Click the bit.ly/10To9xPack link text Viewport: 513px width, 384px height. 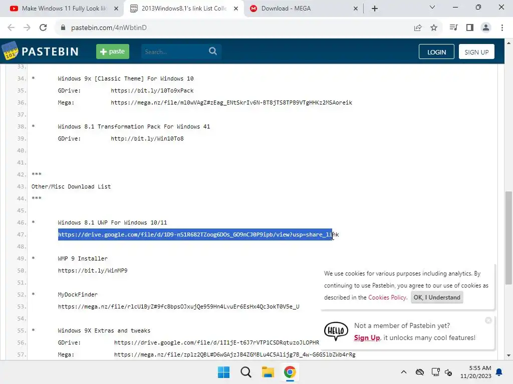pos(152,90)
